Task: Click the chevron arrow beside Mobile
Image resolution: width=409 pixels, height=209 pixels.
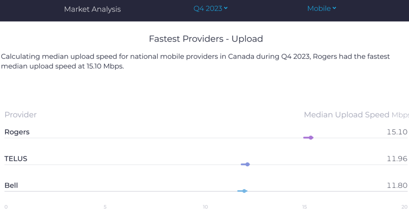Action: click(334, 8)
